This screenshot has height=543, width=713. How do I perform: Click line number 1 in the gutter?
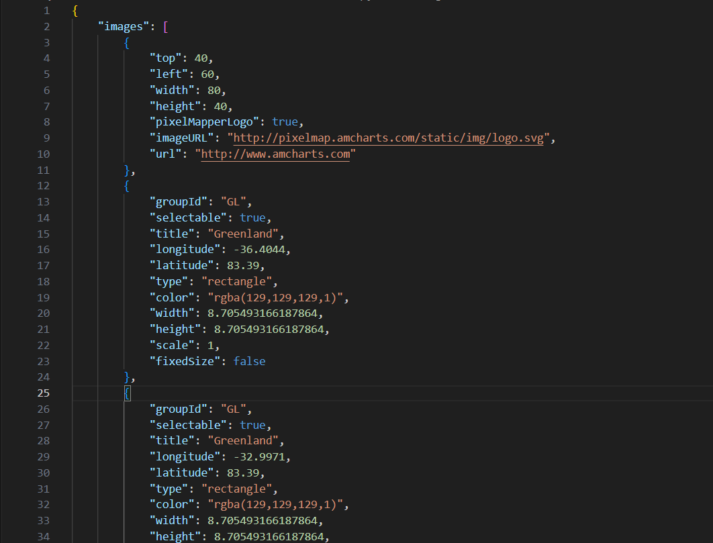(x=46, y=11)
